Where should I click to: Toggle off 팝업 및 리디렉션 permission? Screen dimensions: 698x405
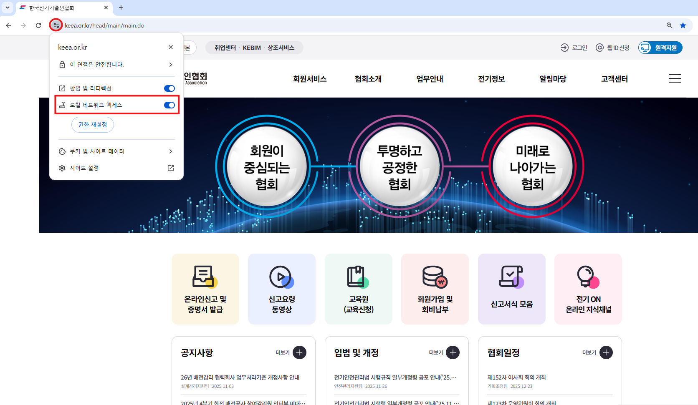tap(169, 88)
